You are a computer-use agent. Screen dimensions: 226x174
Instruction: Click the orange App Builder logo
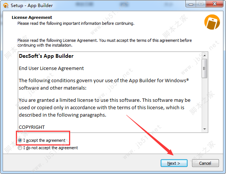pos(212,21)
